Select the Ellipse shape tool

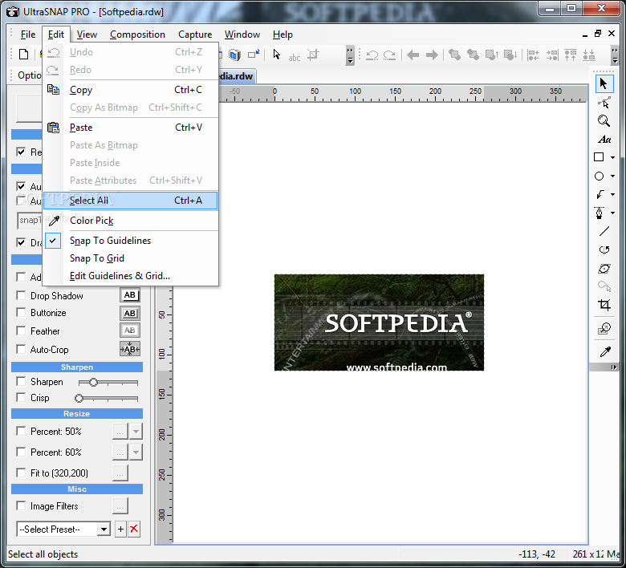pyautogui.click(x=599, y=176)
